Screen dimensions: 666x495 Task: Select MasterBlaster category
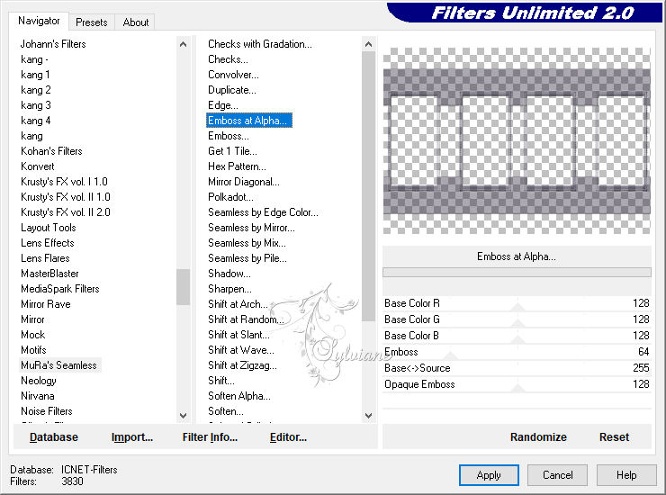[49, 274]
